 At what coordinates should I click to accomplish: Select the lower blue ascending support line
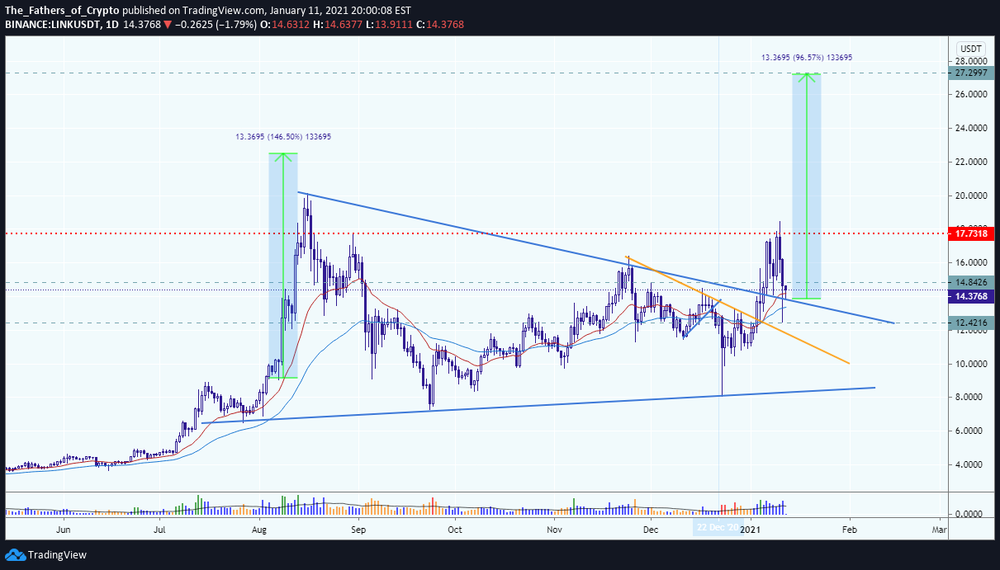538,405
